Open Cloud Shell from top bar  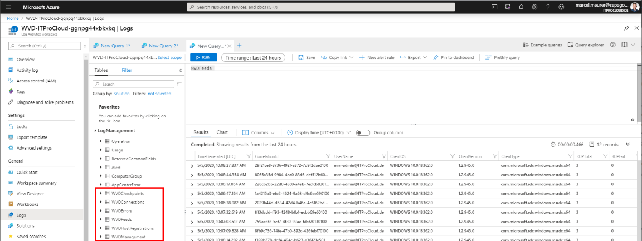[494, 7]
